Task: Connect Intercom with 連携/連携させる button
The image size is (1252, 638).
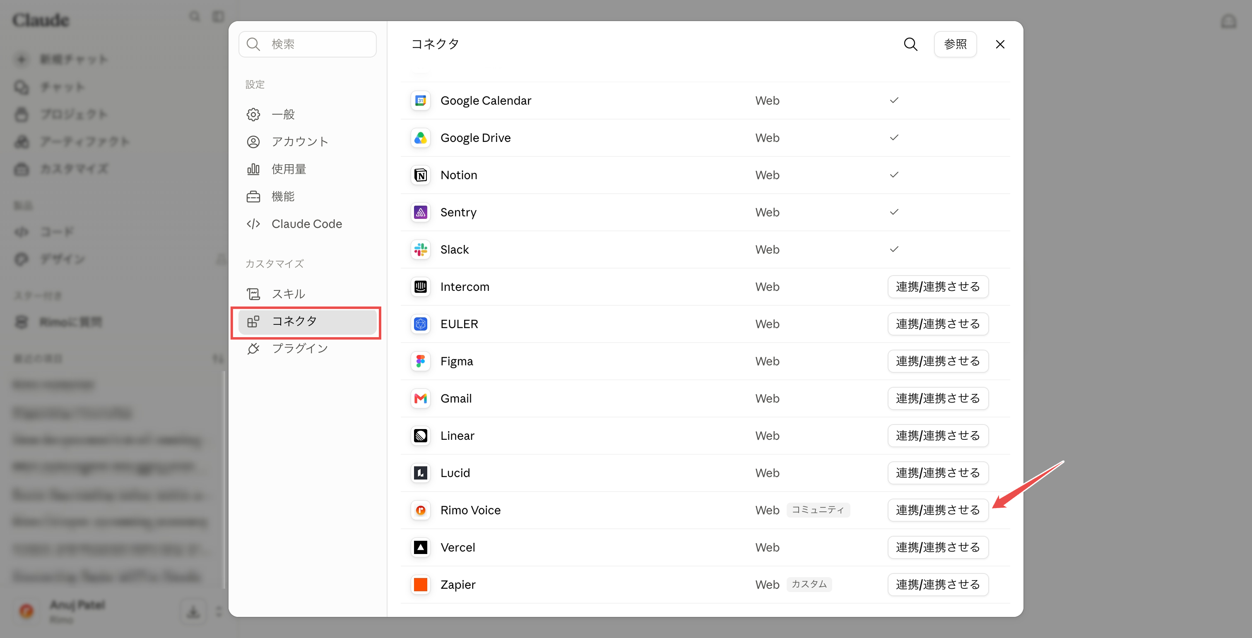Action: click(x=937, y=287)
